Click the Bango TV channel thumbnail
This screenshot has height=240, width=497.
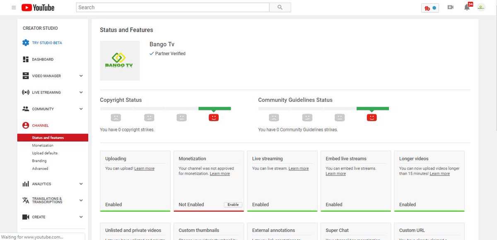point(120,60)
